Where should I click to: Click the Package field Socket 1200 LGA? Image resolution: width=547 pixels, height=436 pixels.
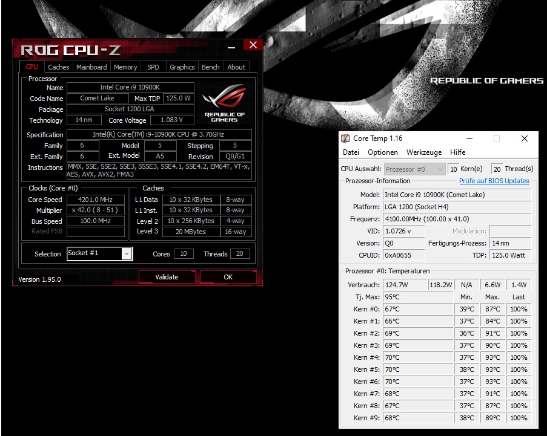130,109
